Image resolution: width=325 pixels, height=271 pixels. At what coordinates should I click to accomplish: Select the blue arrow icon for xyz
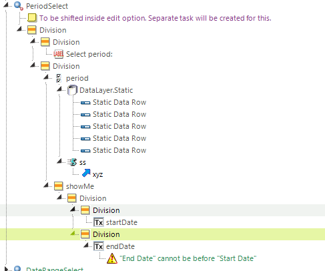click(x=86, y=173)
